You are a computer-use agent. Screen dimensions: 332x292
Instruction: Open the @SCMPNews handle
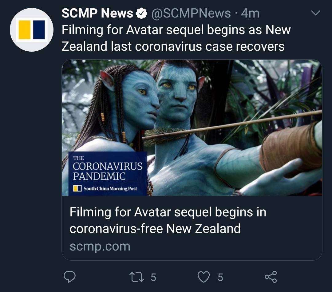click(x=191, y=13)
